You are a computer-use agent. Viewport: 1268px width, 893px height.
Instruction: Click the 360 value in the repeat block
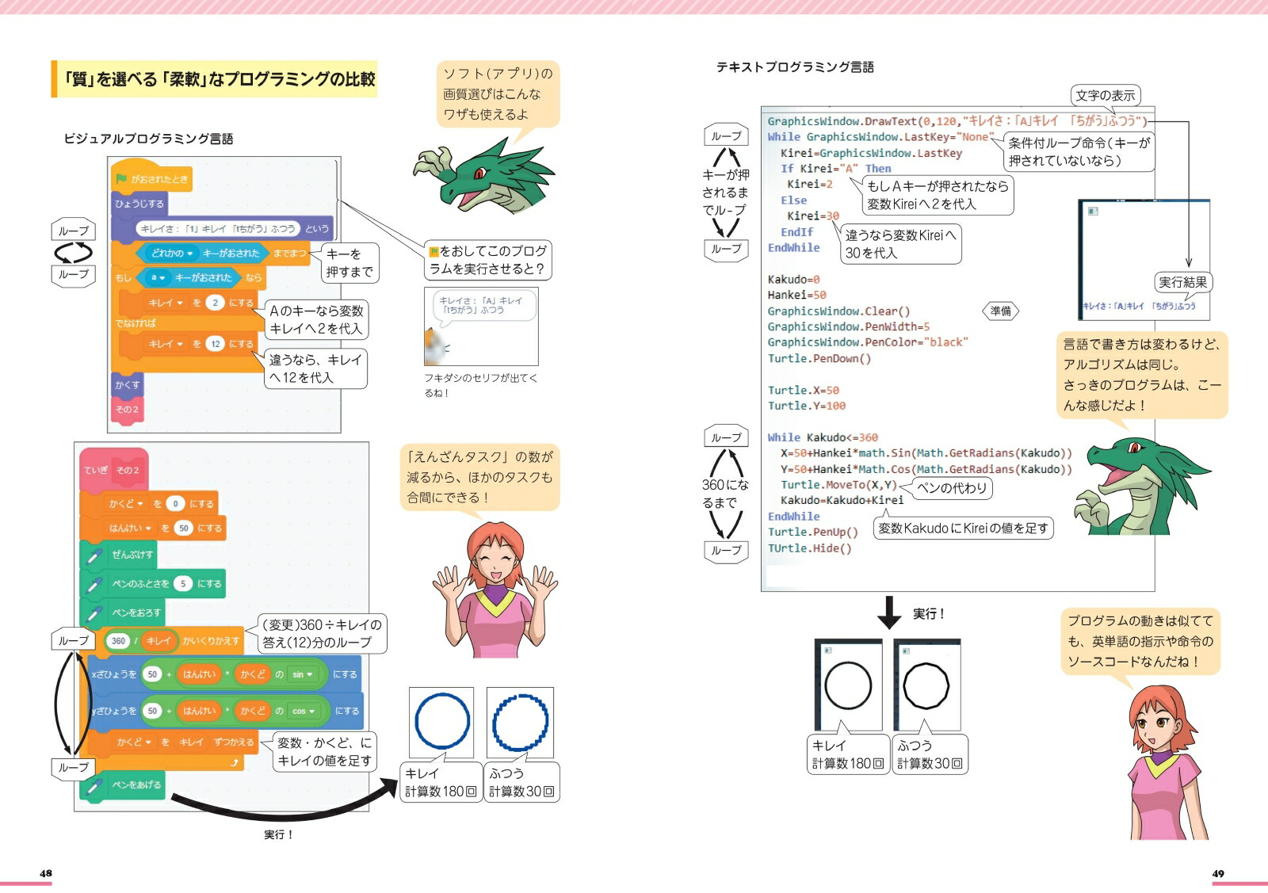[118, 641]
